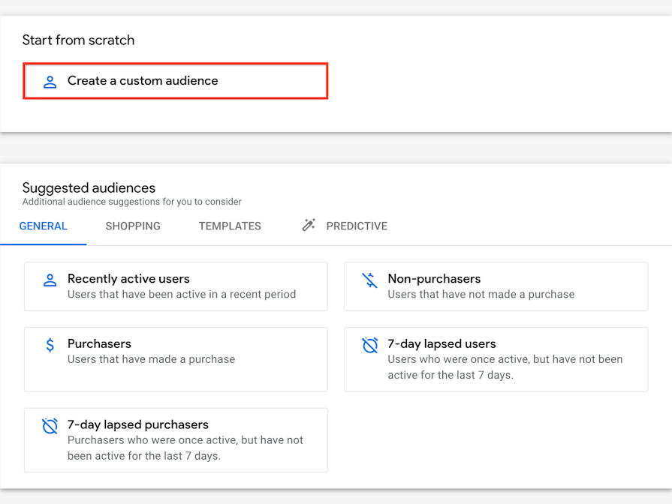Click the Suggested audiences heading

(x=89, y=187)
